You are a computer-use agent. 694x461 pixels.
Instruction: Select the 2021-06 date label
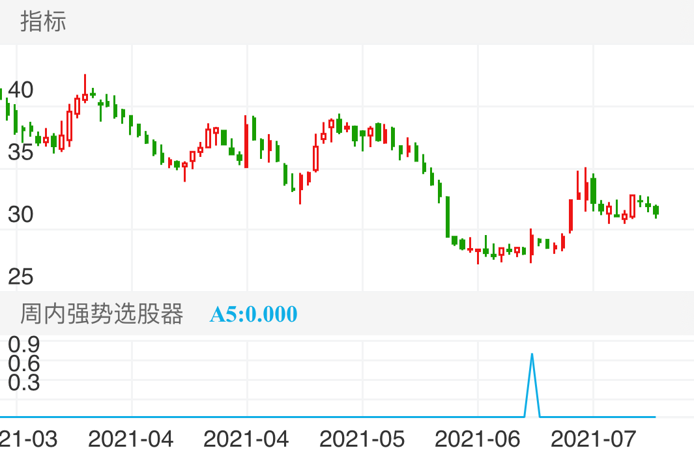[x=478, y=440]
